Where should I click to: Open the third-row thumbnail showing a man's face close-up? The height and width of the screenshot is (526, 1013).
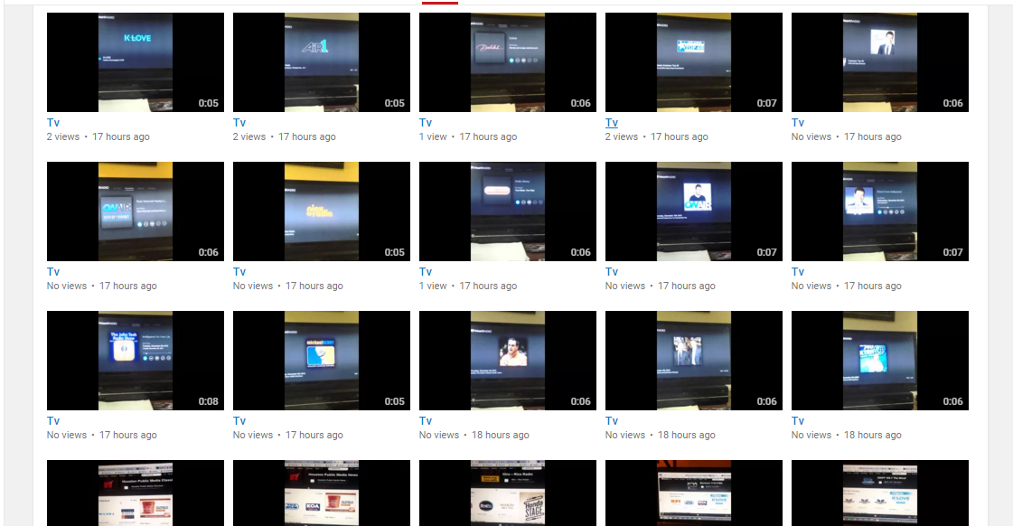(x=508, y=361)
